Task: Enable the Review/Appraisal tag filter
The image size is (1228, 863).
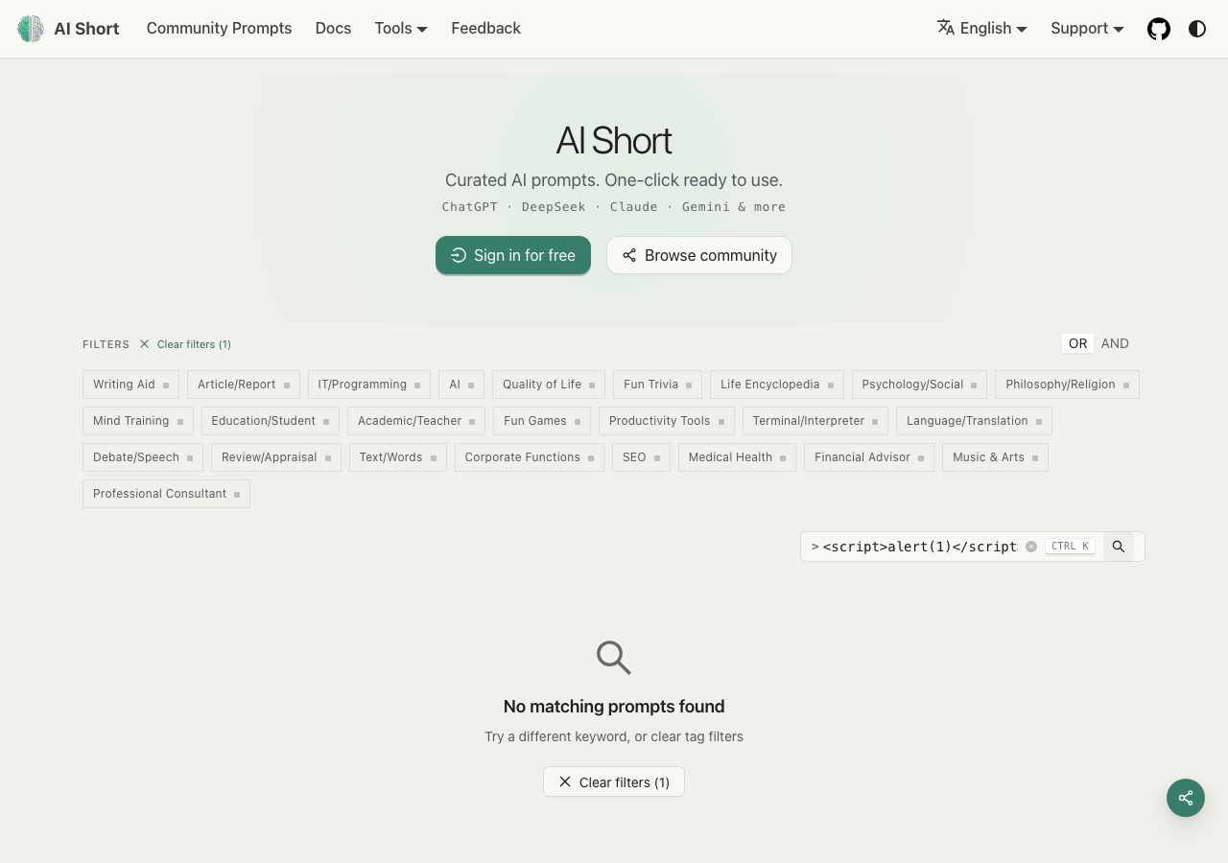Action: click(x=276, y=457)
